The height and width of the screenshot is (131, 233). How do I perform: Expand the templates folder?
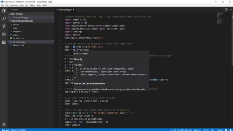tap(11, 32)
